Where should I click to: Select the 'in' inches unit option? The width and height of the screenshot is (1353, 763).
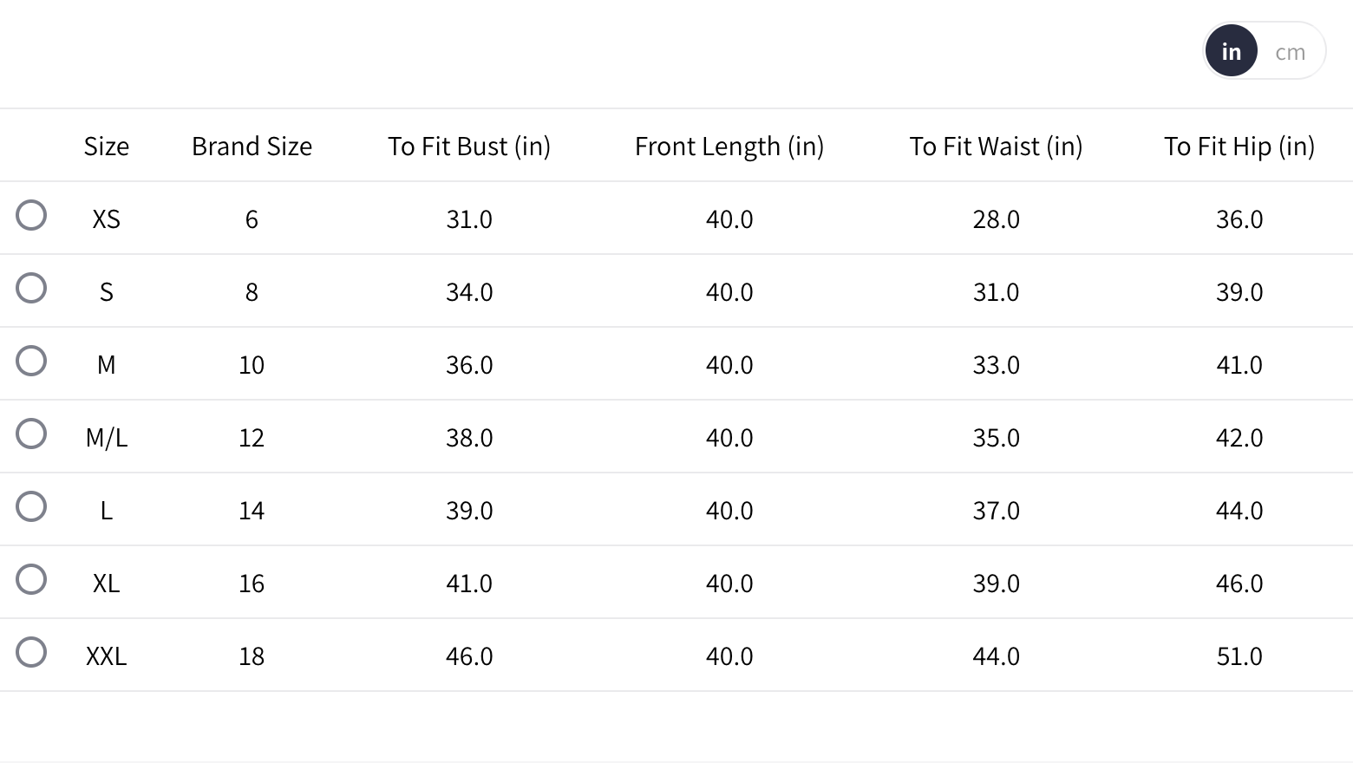coord(1231,52)
